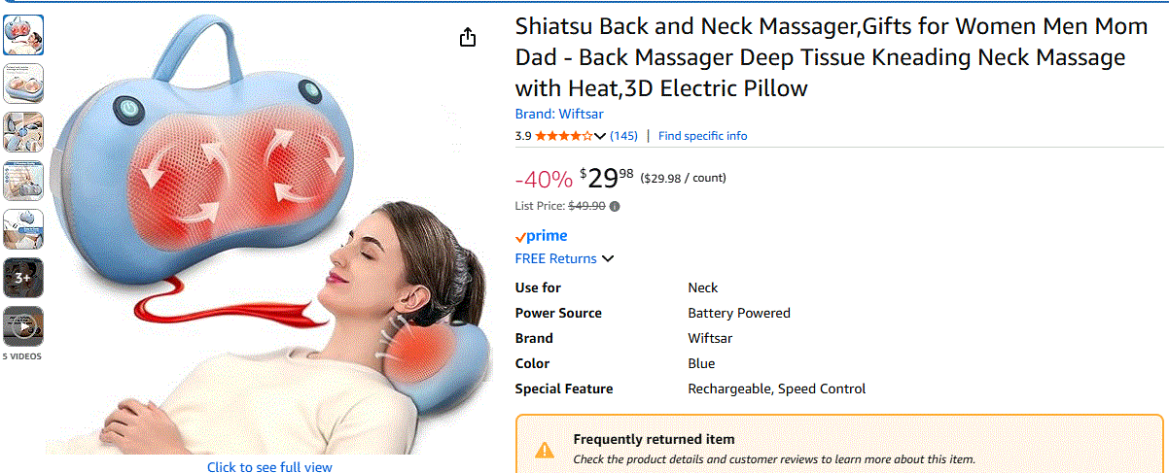Open the 3+ more images thumbnail
1169x473 pixels.
(x=23, y=278)
